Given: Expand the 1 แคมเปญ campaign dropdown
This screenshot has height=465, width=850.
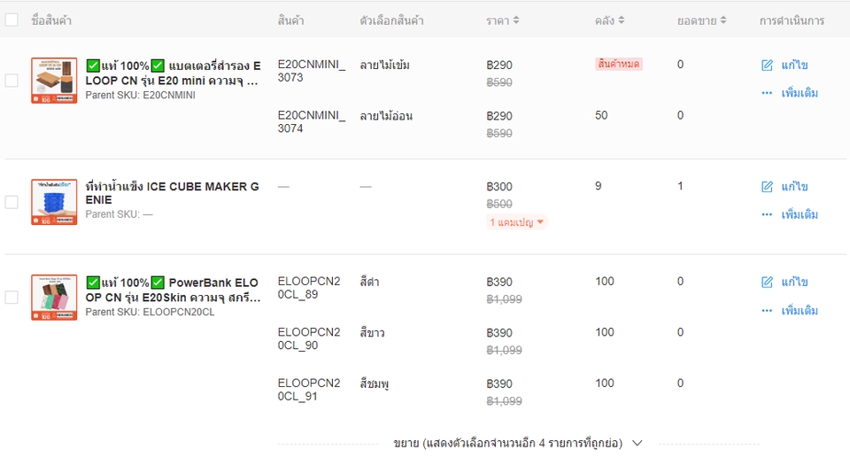Looking at the screenshot, I should point(518,222).
